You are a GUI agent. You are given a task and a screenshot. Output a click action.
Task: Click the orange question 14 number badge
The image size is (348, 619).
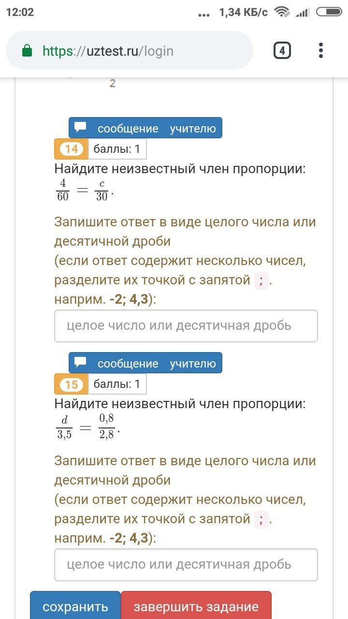71,149
